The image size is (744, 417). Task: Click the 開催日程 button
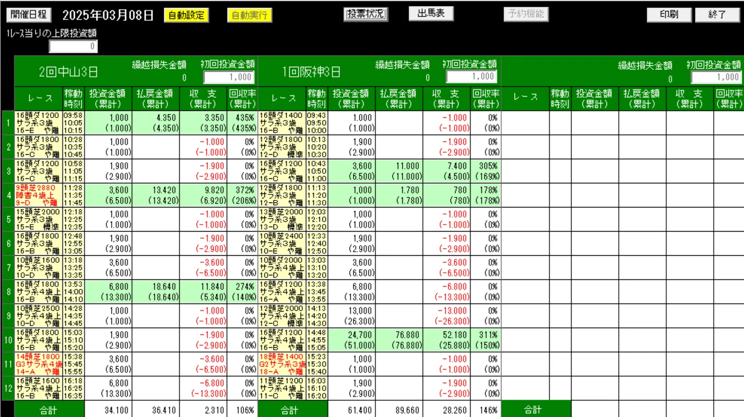(29, 14)
